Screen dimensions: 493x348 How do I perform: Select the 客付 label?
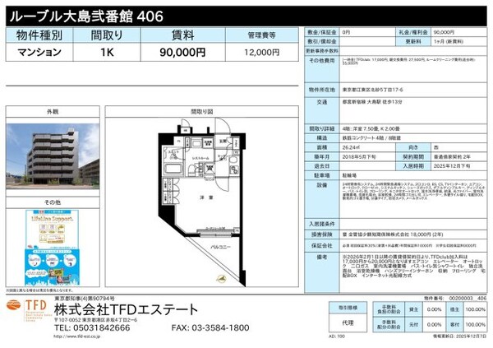pos(454,324)
